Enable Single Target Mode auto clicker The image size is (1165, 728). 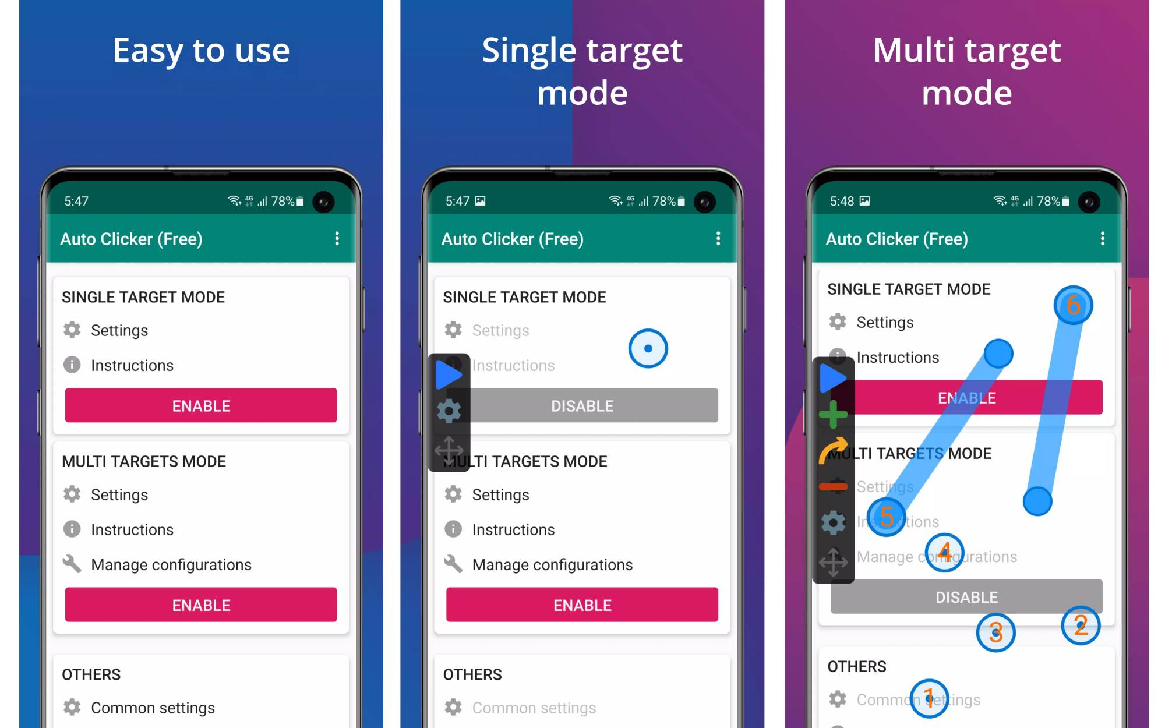[x=200, y=408]
